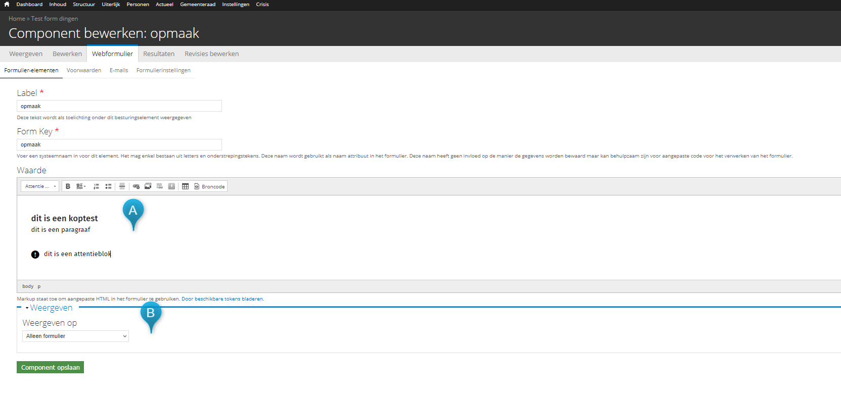Click the insert link icon
This screenshot has height=398, width=841.
136,186
